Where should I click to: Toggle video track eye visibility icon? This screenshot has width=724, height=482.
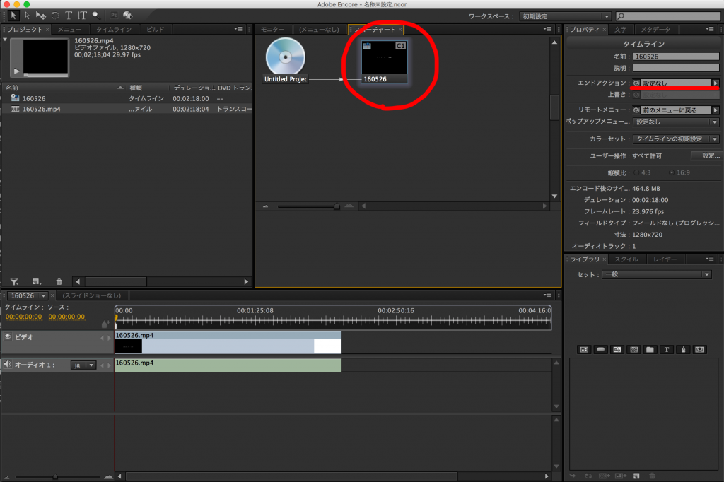pyautogui.click(x=8, y=337)
